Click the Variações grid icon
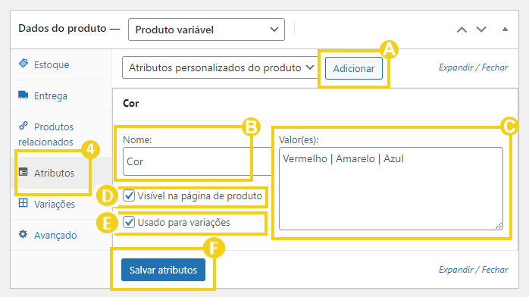The width and height of the screenshot is (529, 297). [23, 203]
